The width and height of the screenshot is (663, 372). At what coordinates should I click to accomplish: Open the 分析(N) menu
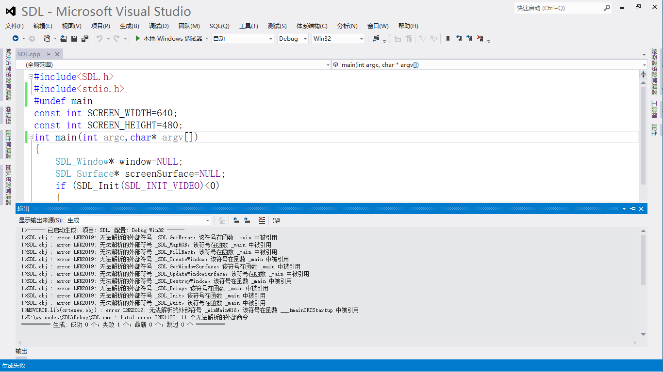click(x=347, y=26)
